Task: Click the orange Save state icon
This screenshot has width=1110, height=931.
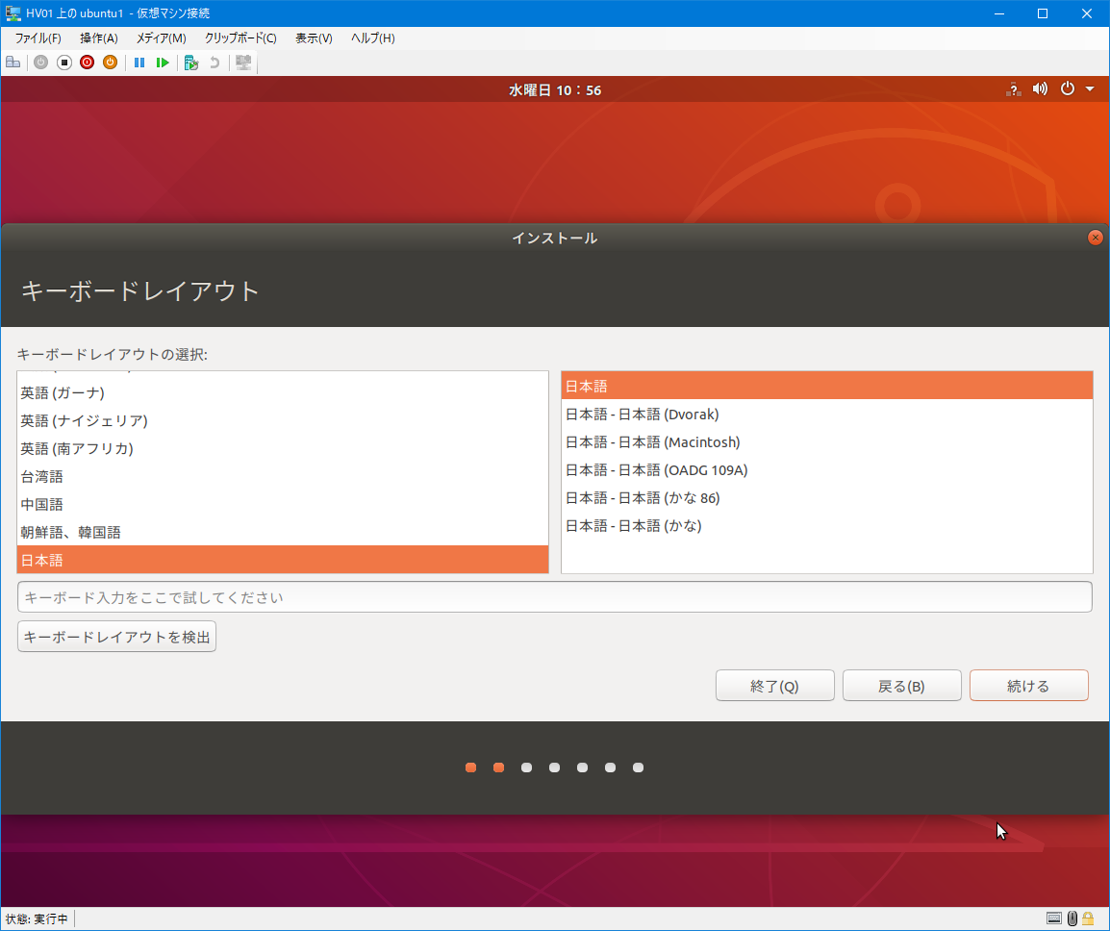Action: (110, 63)
